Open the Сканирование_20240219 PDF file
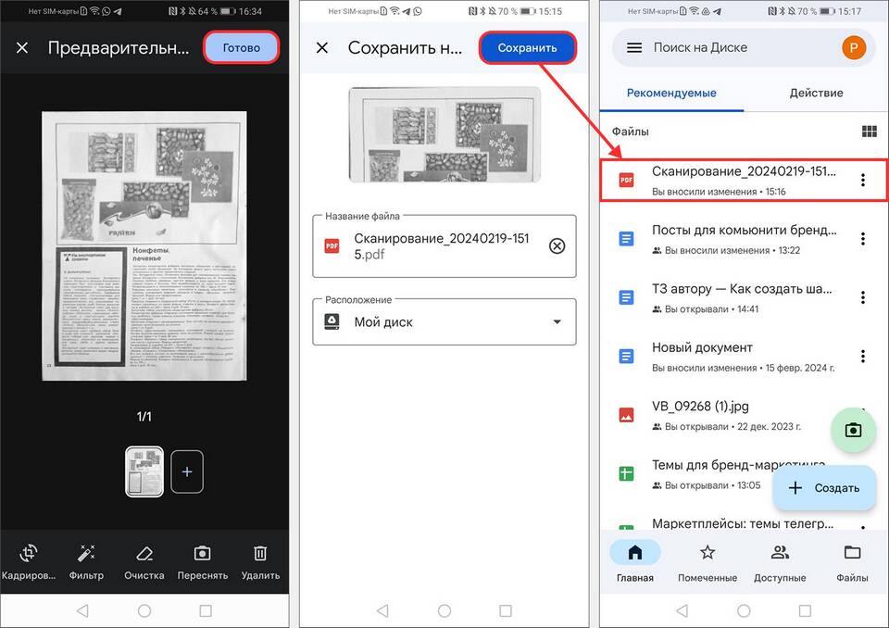The width and height of the screenshot is (889, 628). (744, 181)
